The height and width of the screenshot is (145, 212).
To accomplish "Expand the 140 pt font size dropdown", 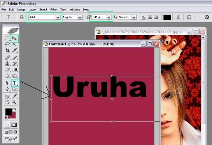I will pyautogui.click(x=109, y=17).
